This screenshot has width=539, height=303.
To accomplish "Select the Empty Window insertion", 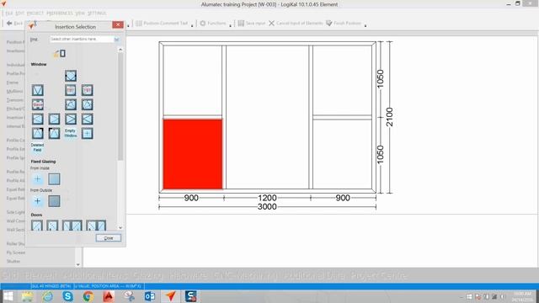I will 71,133.
